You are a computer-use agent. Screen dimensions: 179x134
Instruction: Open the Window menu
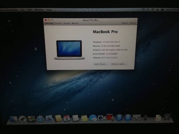pyautogui.click(x=39, y=10)
